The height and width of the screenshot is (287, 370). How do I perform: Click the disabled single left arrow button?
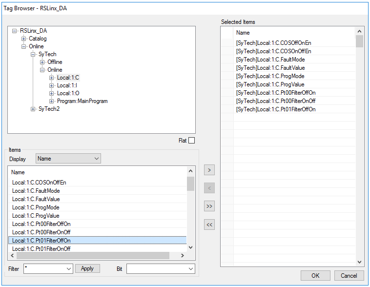point(209,188)
